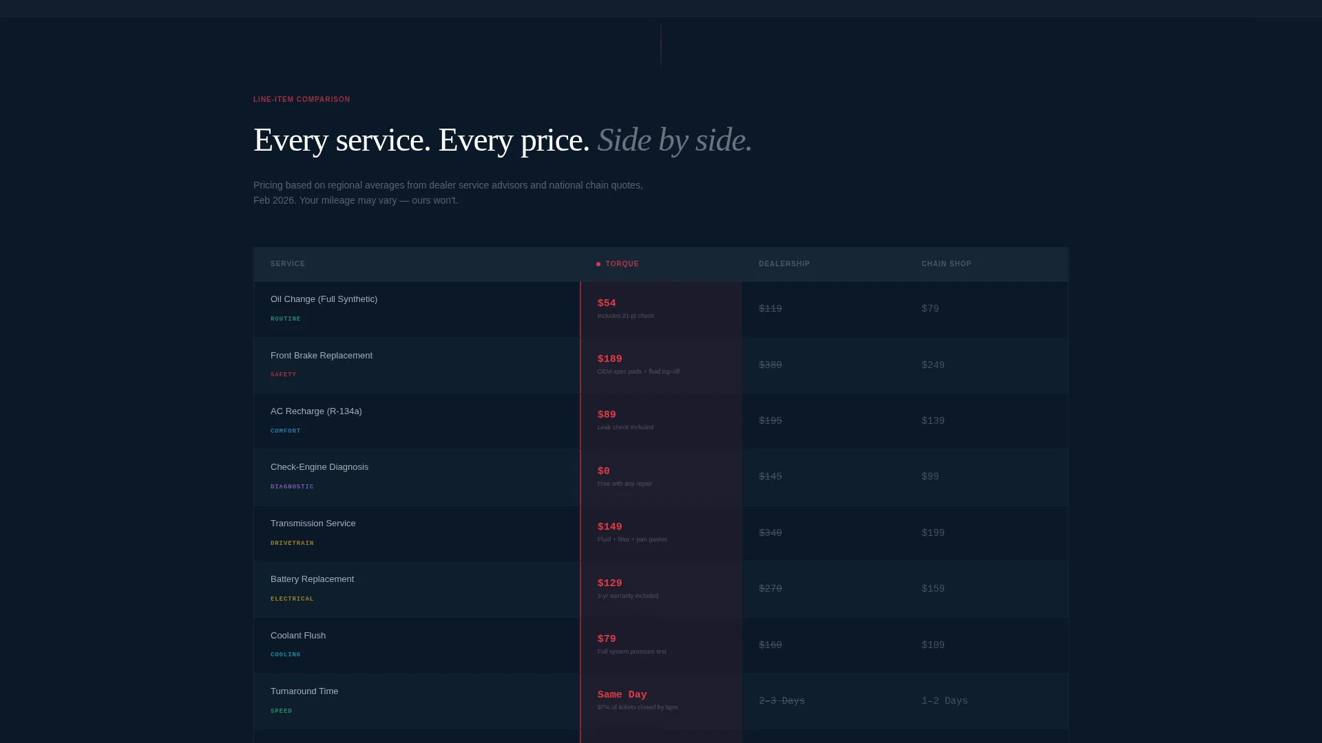Click the 'Side by side.' italic text
The height and width of the screenshot is (743, 1322).
click(x=675, y=140)
